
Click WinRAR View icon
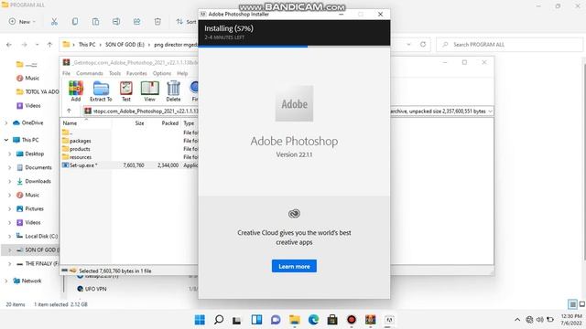149,91
